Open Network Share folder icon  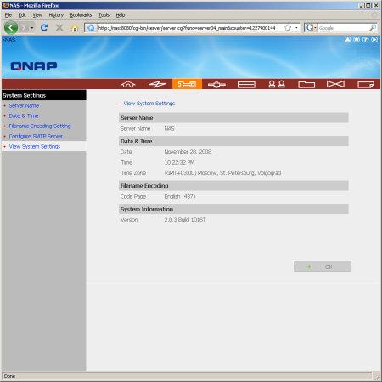(x=306, y=84)
